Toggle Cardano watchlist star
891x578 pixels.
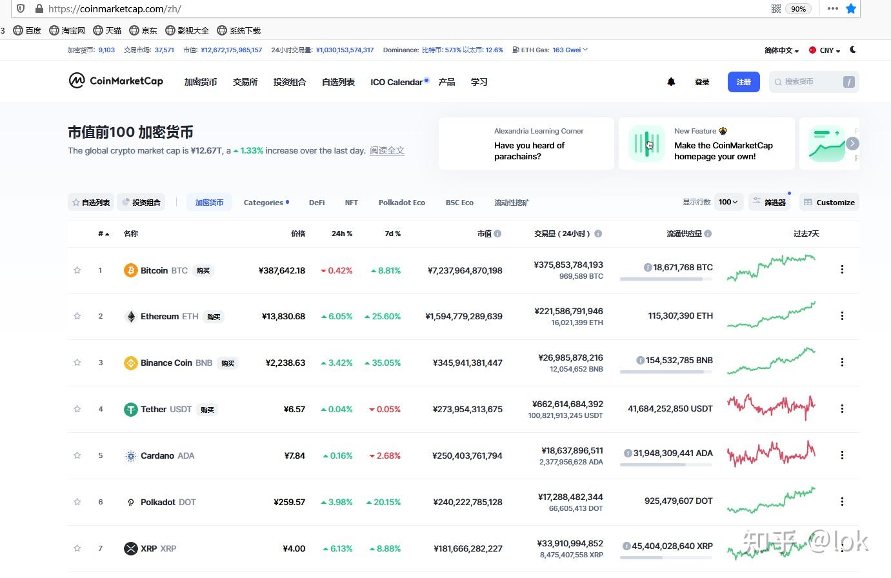77,455
